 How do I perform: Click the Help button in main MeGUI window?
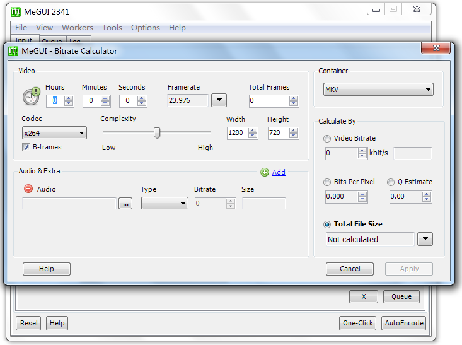57,323
